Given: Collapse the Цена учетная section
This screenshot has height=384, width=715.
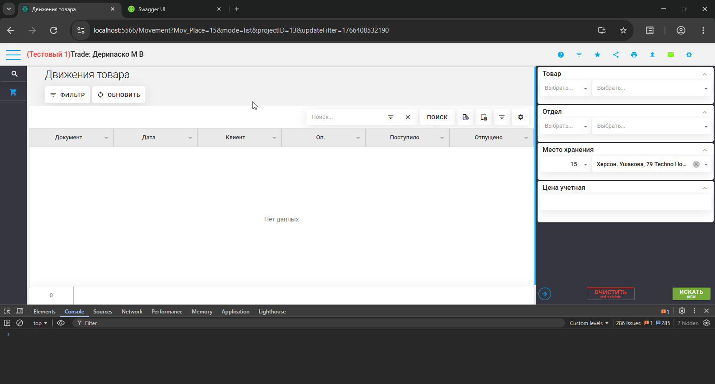Looking at the screenshot, I should [x=705, y=188].
